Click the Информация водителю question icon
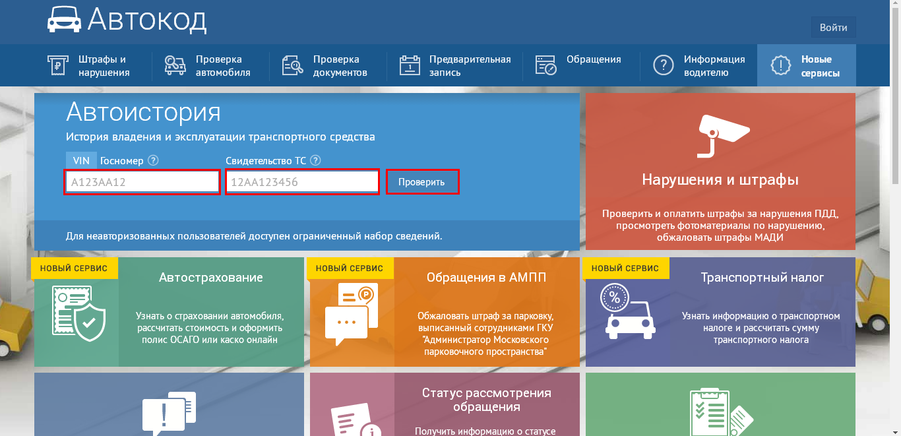Screen dimensions: 901x436 point(663,65)
